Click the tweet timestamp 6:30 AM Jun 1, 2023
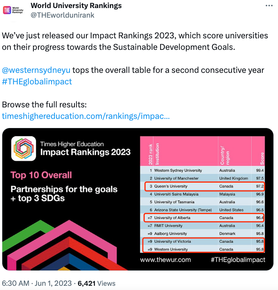This screenshot has height=290, width=278. pos(36,283)
